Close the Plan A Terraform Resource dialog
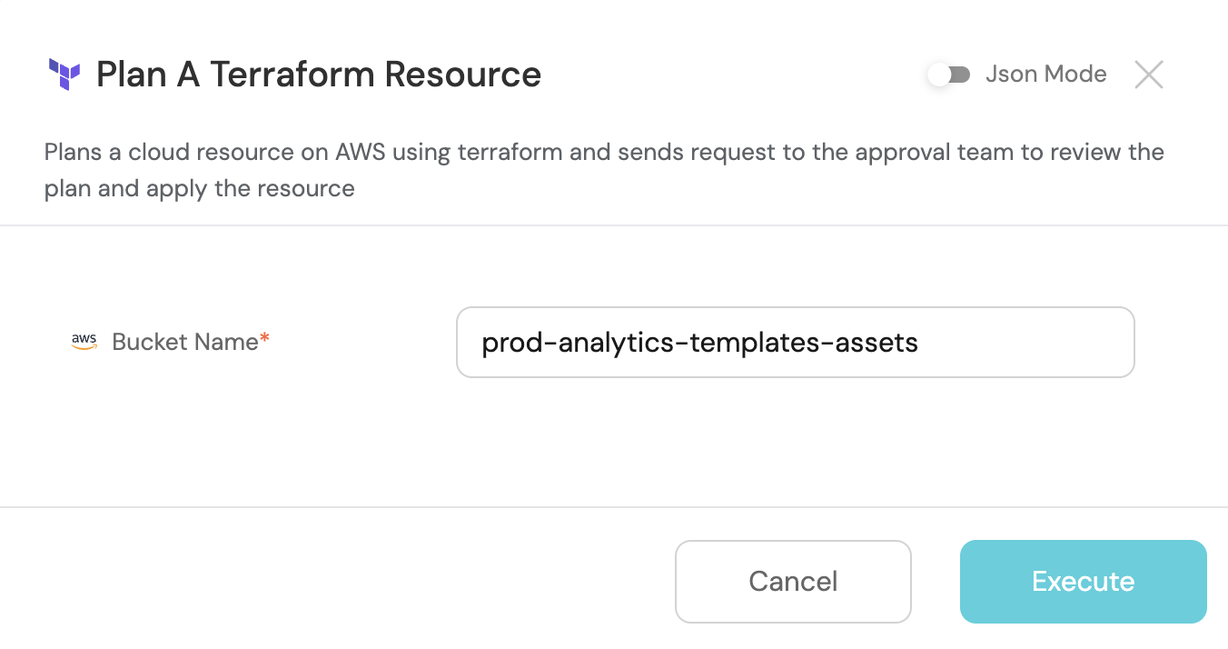 click(1149, 75)
